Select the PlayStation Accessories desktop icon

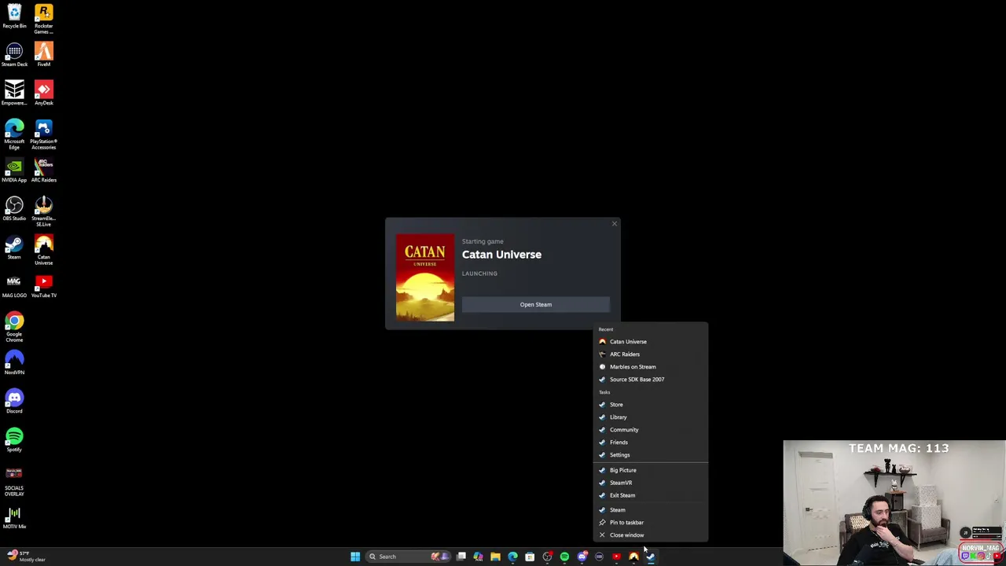click(43, 134)
